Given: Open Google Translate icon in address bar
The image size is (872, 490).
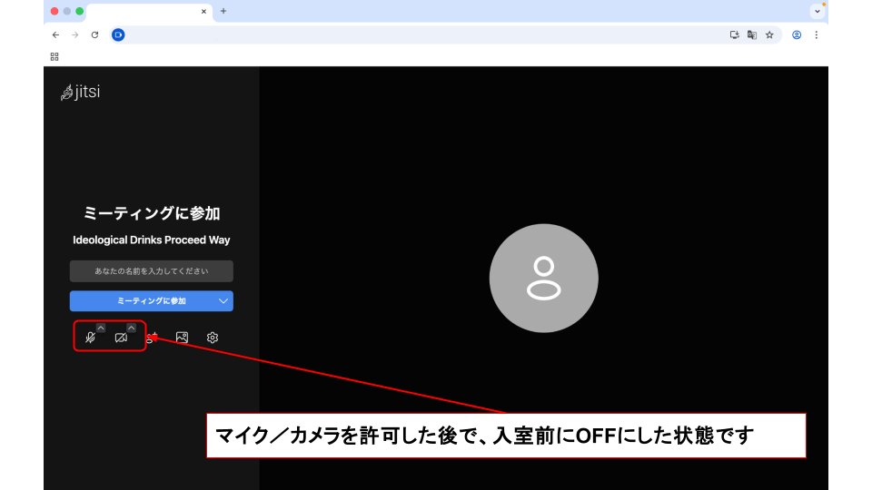Looking at the screenshot, I should [x=752, y=34].
